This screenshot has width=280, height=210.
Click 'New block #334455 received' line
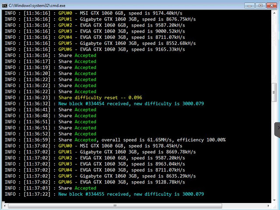104,194
